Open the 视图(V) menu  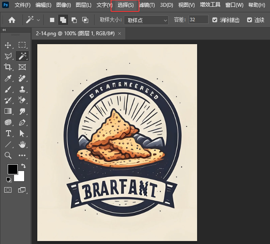point(186,5)
